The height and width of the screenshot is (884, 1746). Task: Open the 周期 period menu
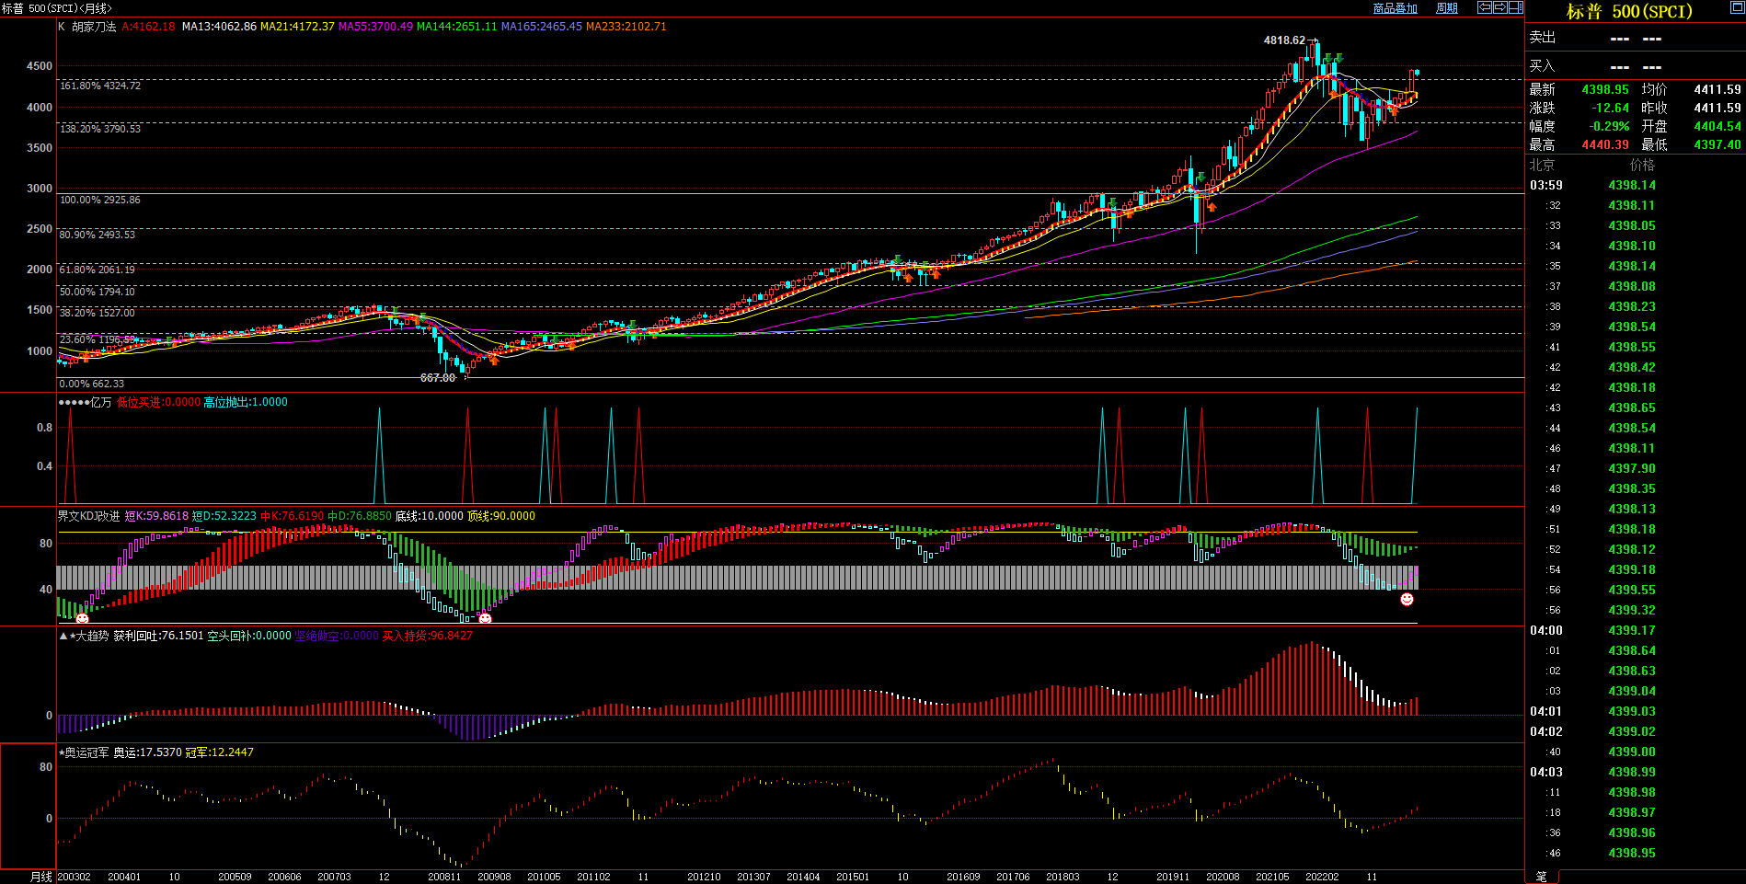(x=1447, y=8)
